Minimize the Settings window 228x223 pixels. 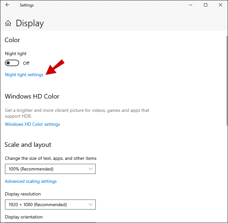[x=190, y=5]
